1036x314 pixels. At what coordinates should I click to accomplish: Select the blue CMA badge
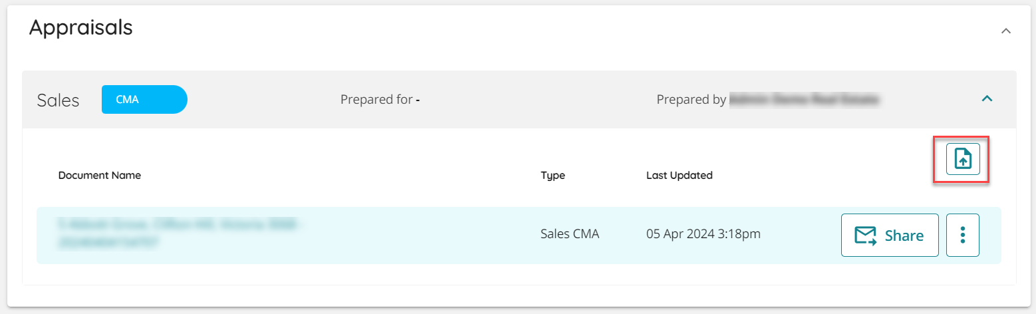point(144,99)
